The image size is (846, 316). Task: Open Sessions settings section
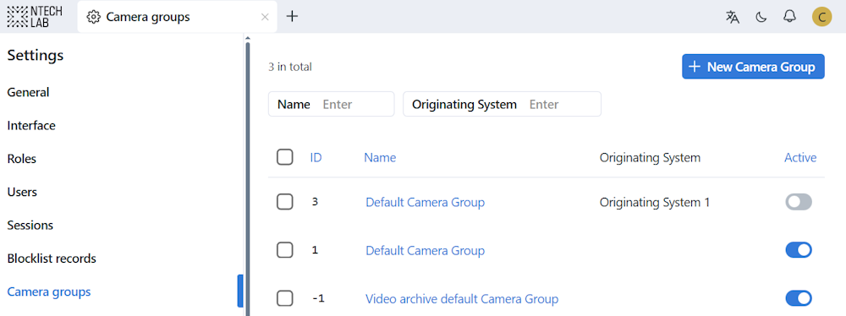[x=30, y=225]
